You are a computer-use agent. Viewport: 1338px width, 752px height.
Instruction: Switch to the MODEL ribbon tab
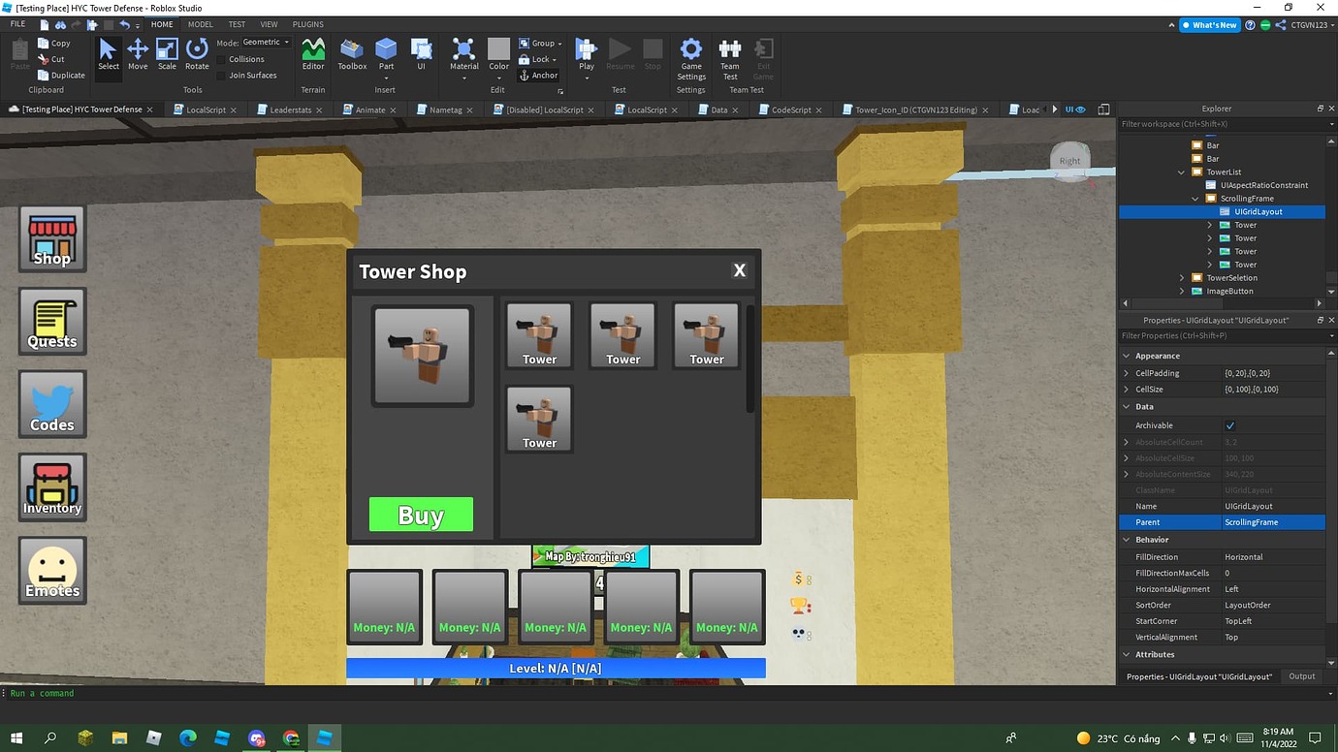tap(199, 23)
